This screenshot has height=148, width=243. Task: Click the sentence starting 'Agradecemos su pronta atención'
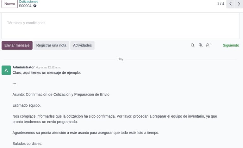tap(86, 133)
